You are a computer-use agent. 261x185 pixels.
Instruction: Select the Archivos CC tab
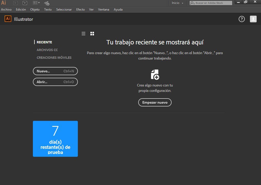[47, 50]
